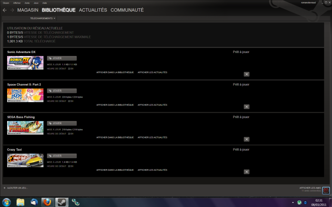View news for Crazy Taxi
The height and width of the screenshot is (207, 332).
click(x=152, y=170)
